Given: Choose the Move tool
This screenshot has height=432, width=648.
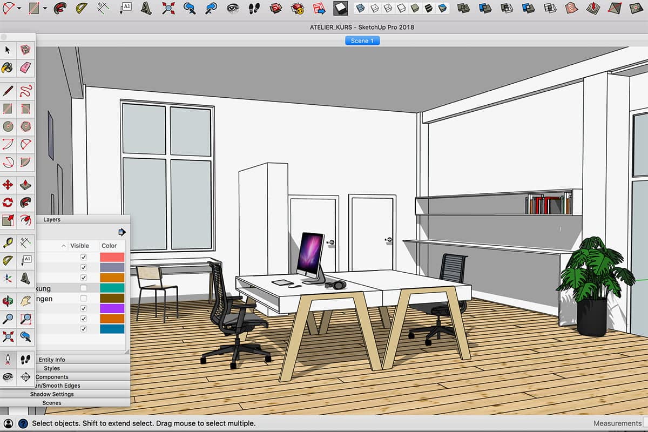Looking at the screenshot, I should click(x=8, y=184).
